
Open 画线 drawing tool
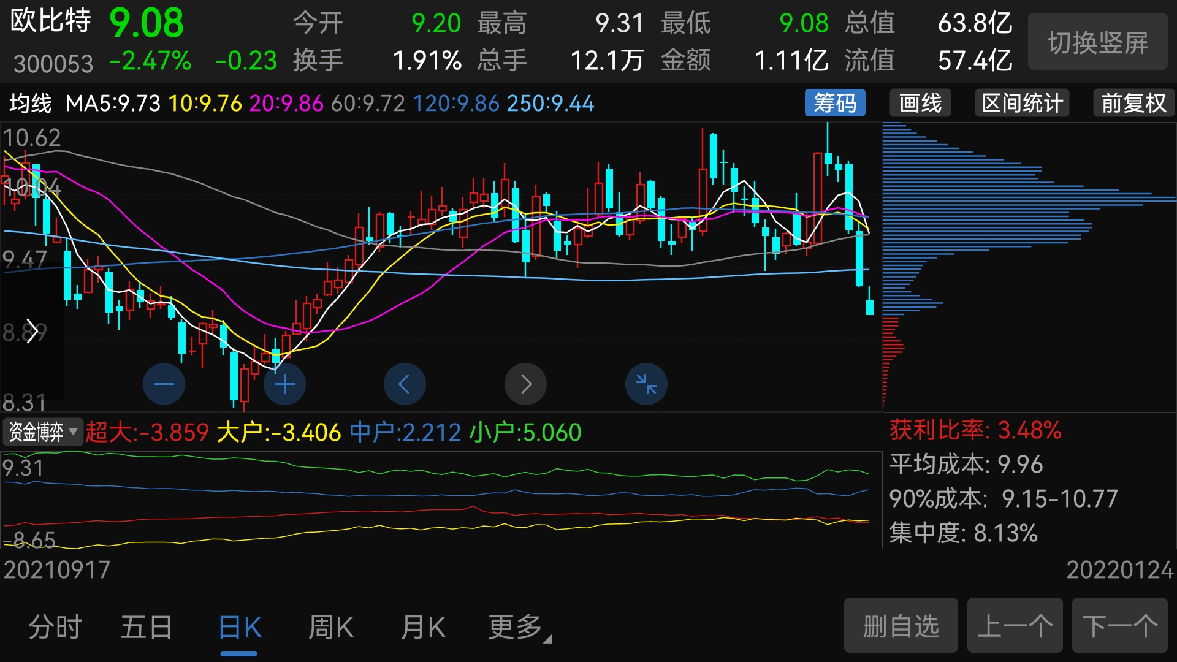(920, 103)
